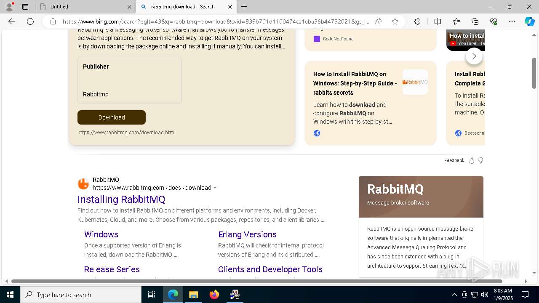Open the Extensions puzzle icon
The image size is (539, 303).
click(417, 21)
